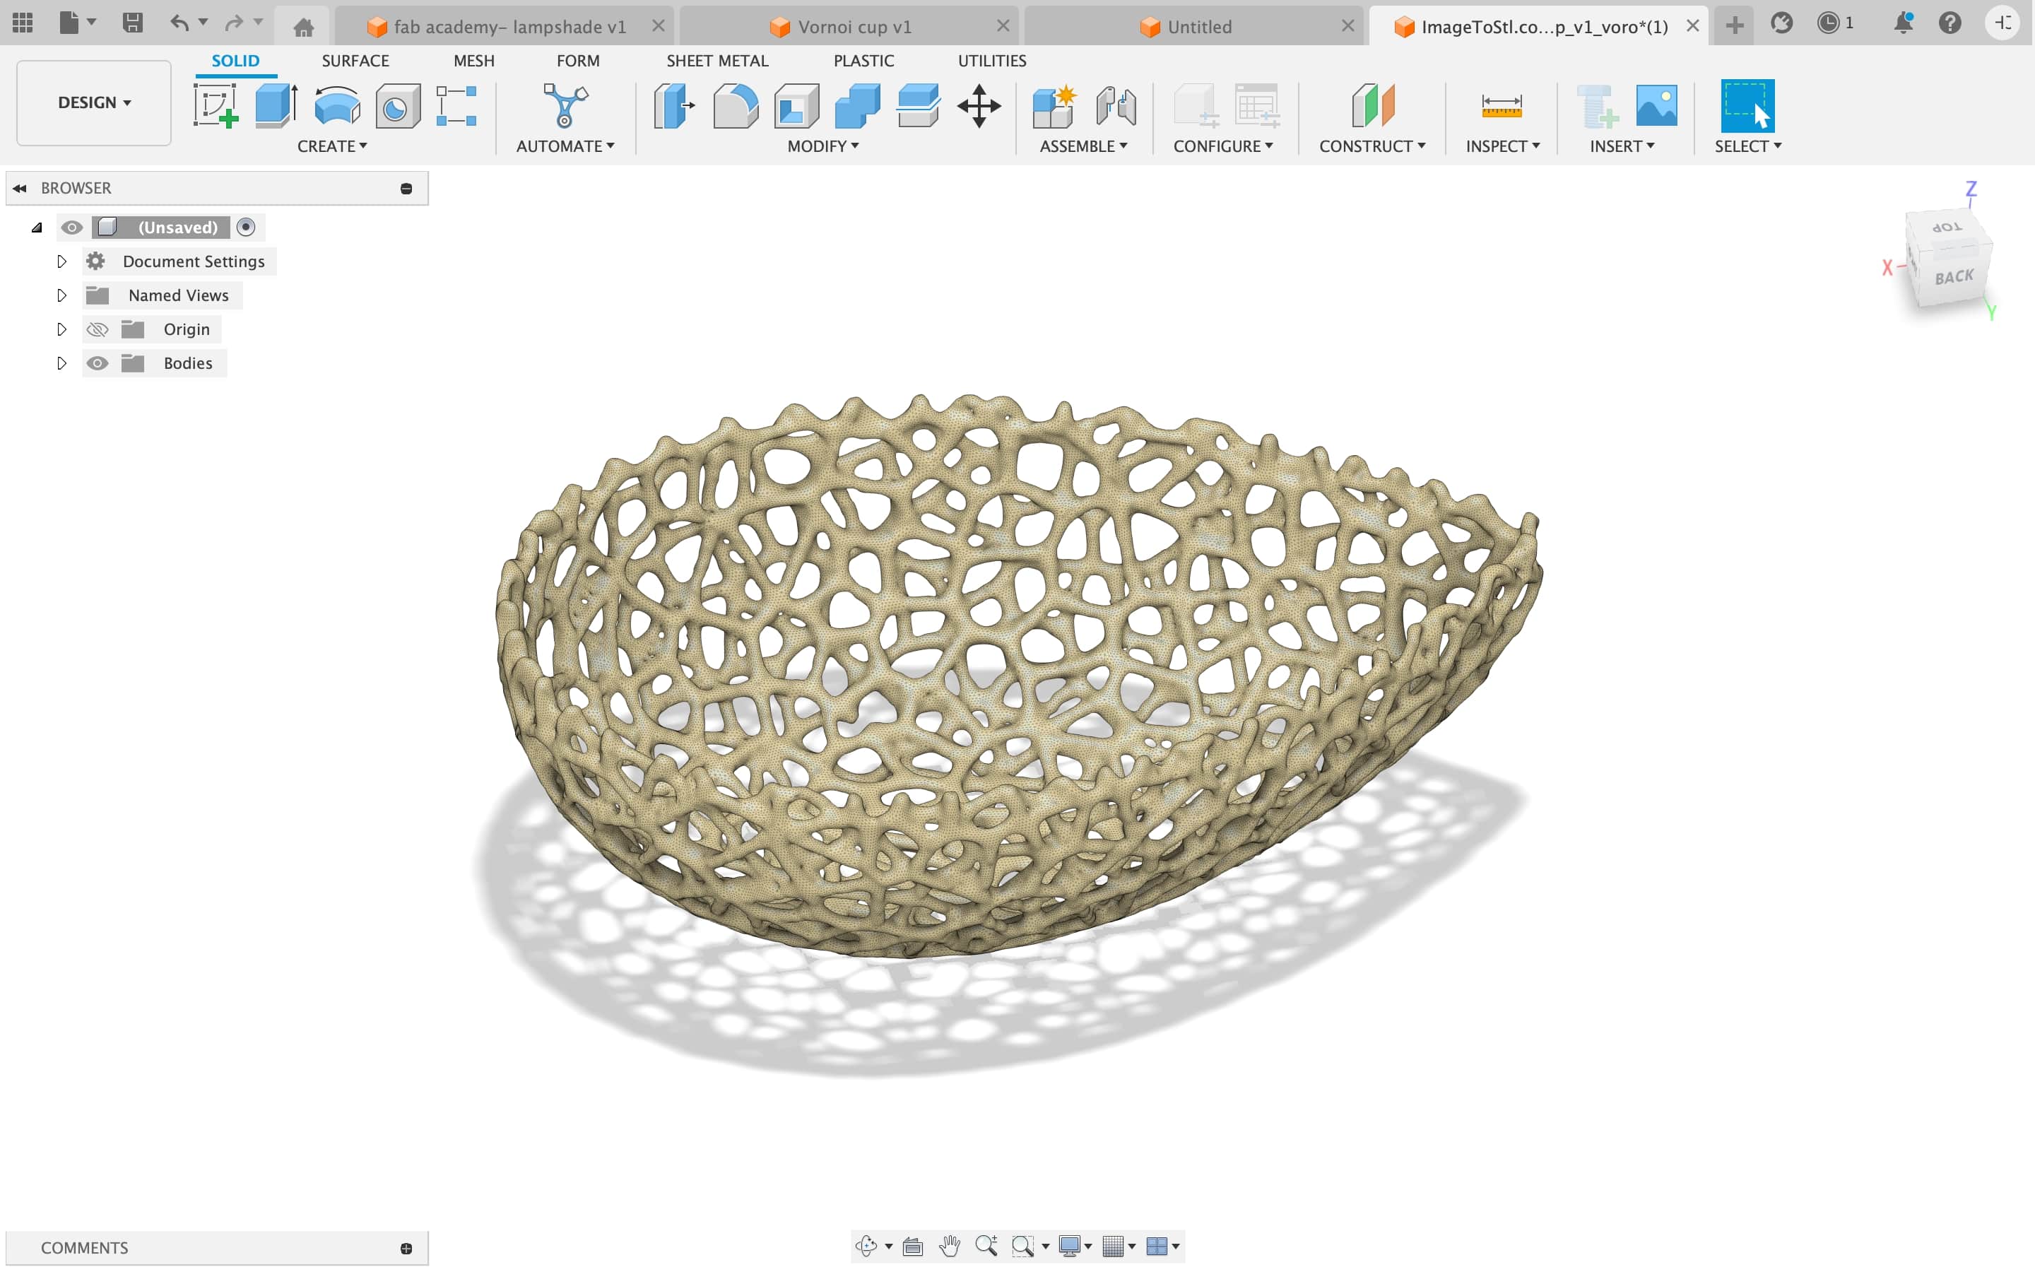
Task: Show the hidden Origin folder
Action: (98, 330)
